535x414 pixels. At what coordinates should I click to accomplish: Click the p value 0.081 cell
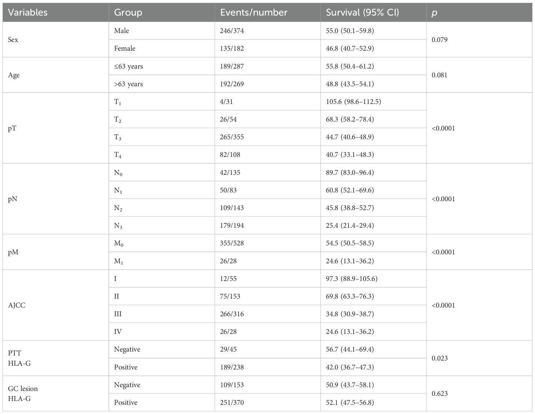(x=439, y=75)
